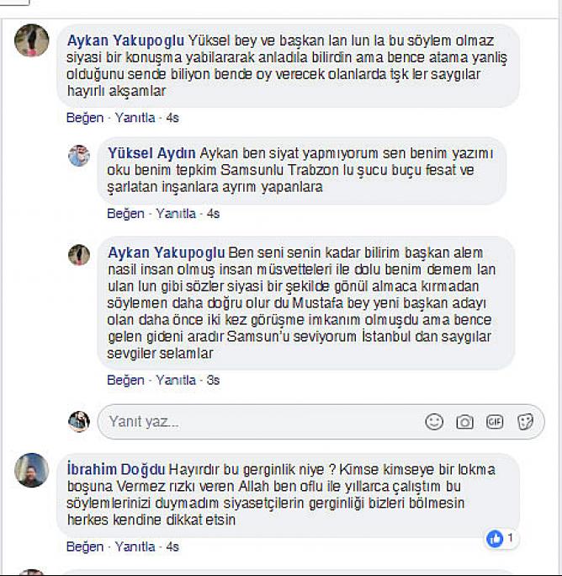Click the 3s timestamp on Aykan's reply
Image resolution: width=562 pixels, height=576 pixels.
213,380
